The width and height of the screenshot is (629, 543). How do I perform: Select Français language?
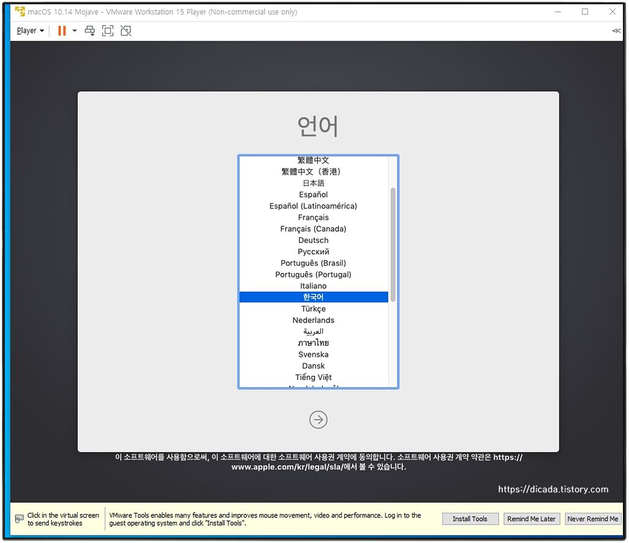tap(314, 217)
